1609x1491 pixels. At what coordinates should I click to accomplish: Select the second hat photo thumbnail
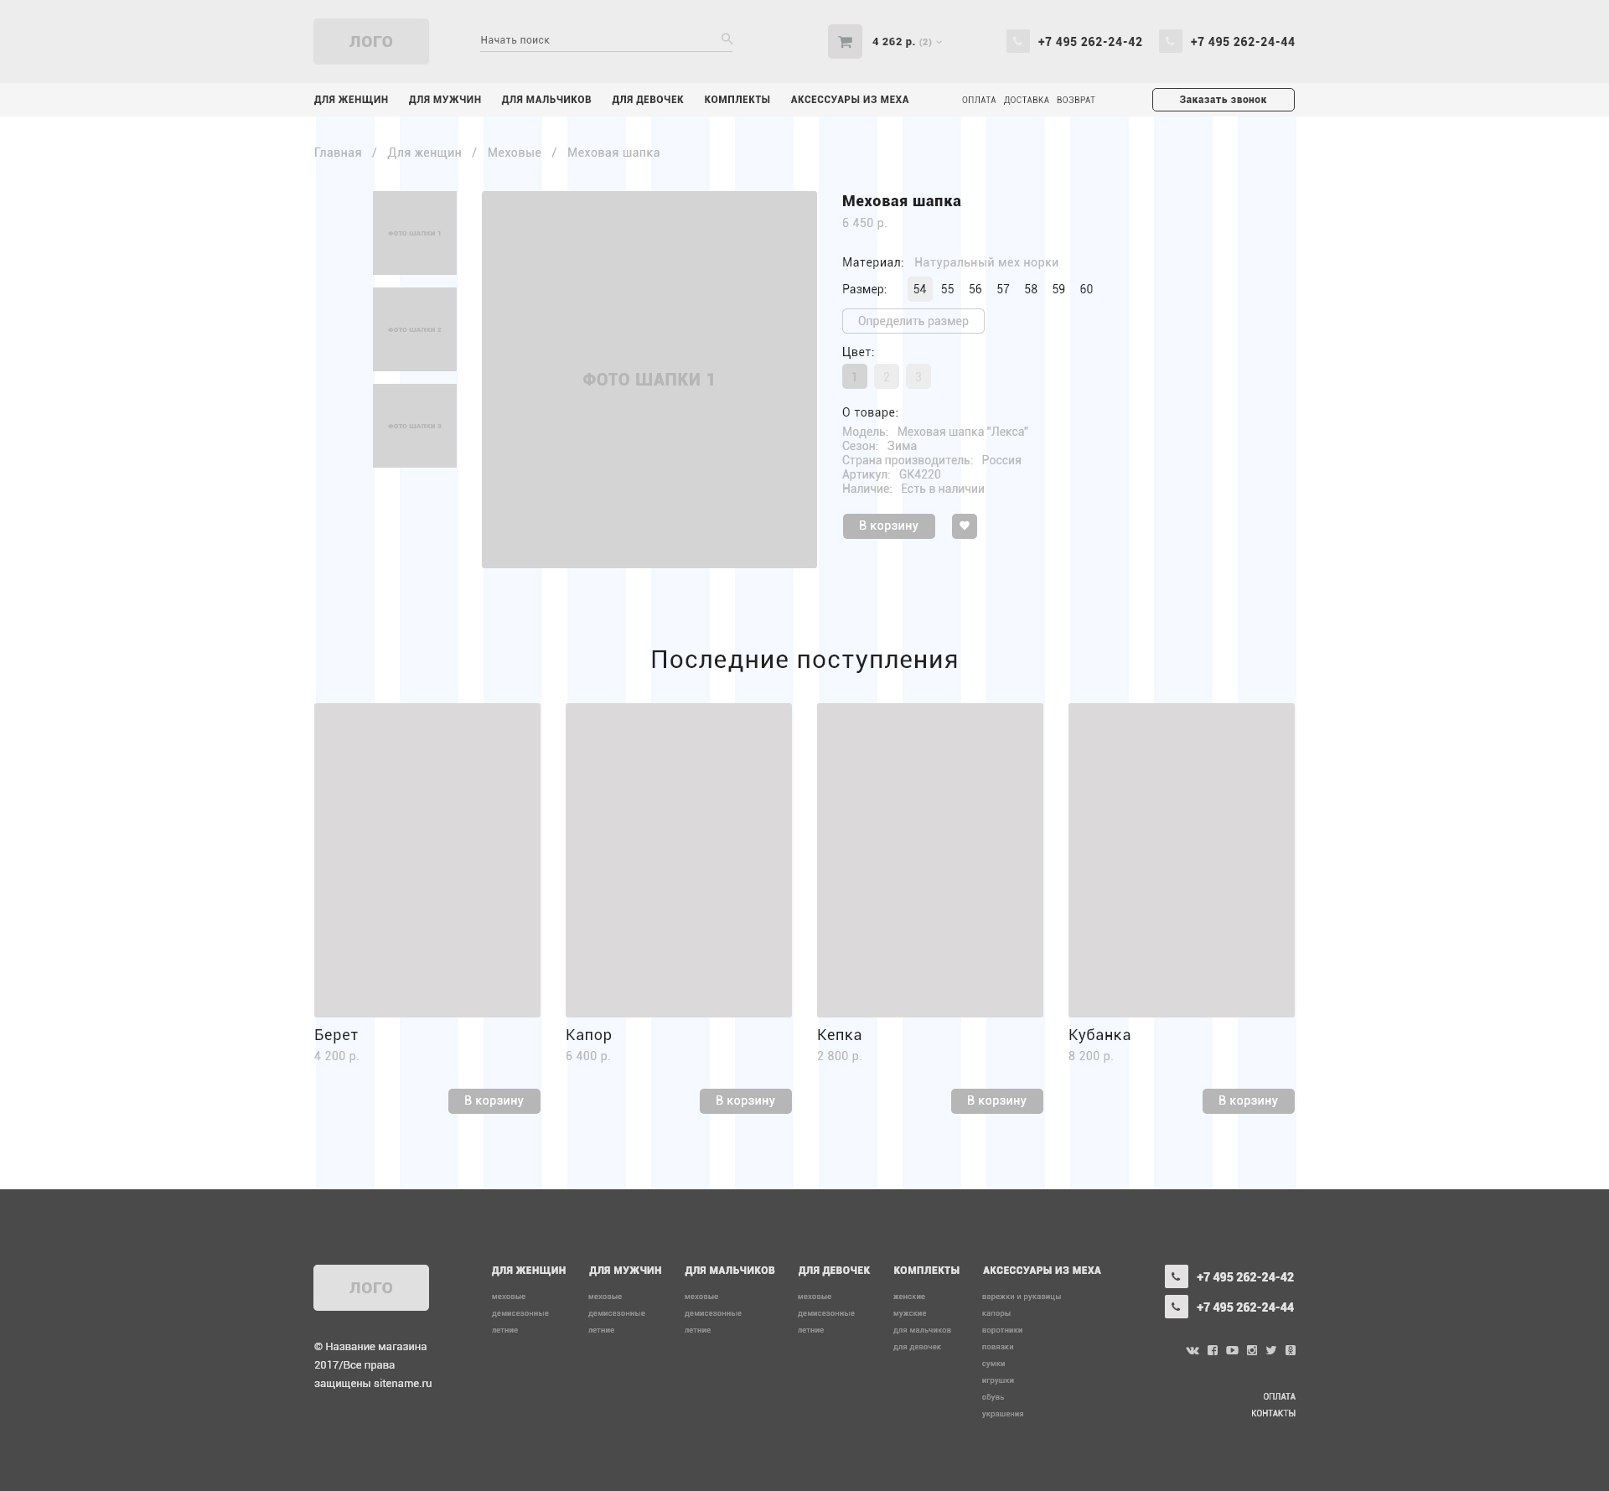[x=415, y=329]
